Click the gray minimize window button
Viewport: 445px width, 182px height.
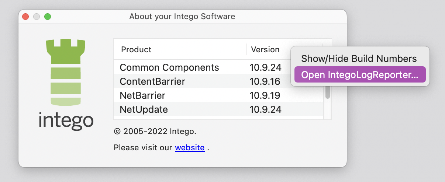point(37,17)
